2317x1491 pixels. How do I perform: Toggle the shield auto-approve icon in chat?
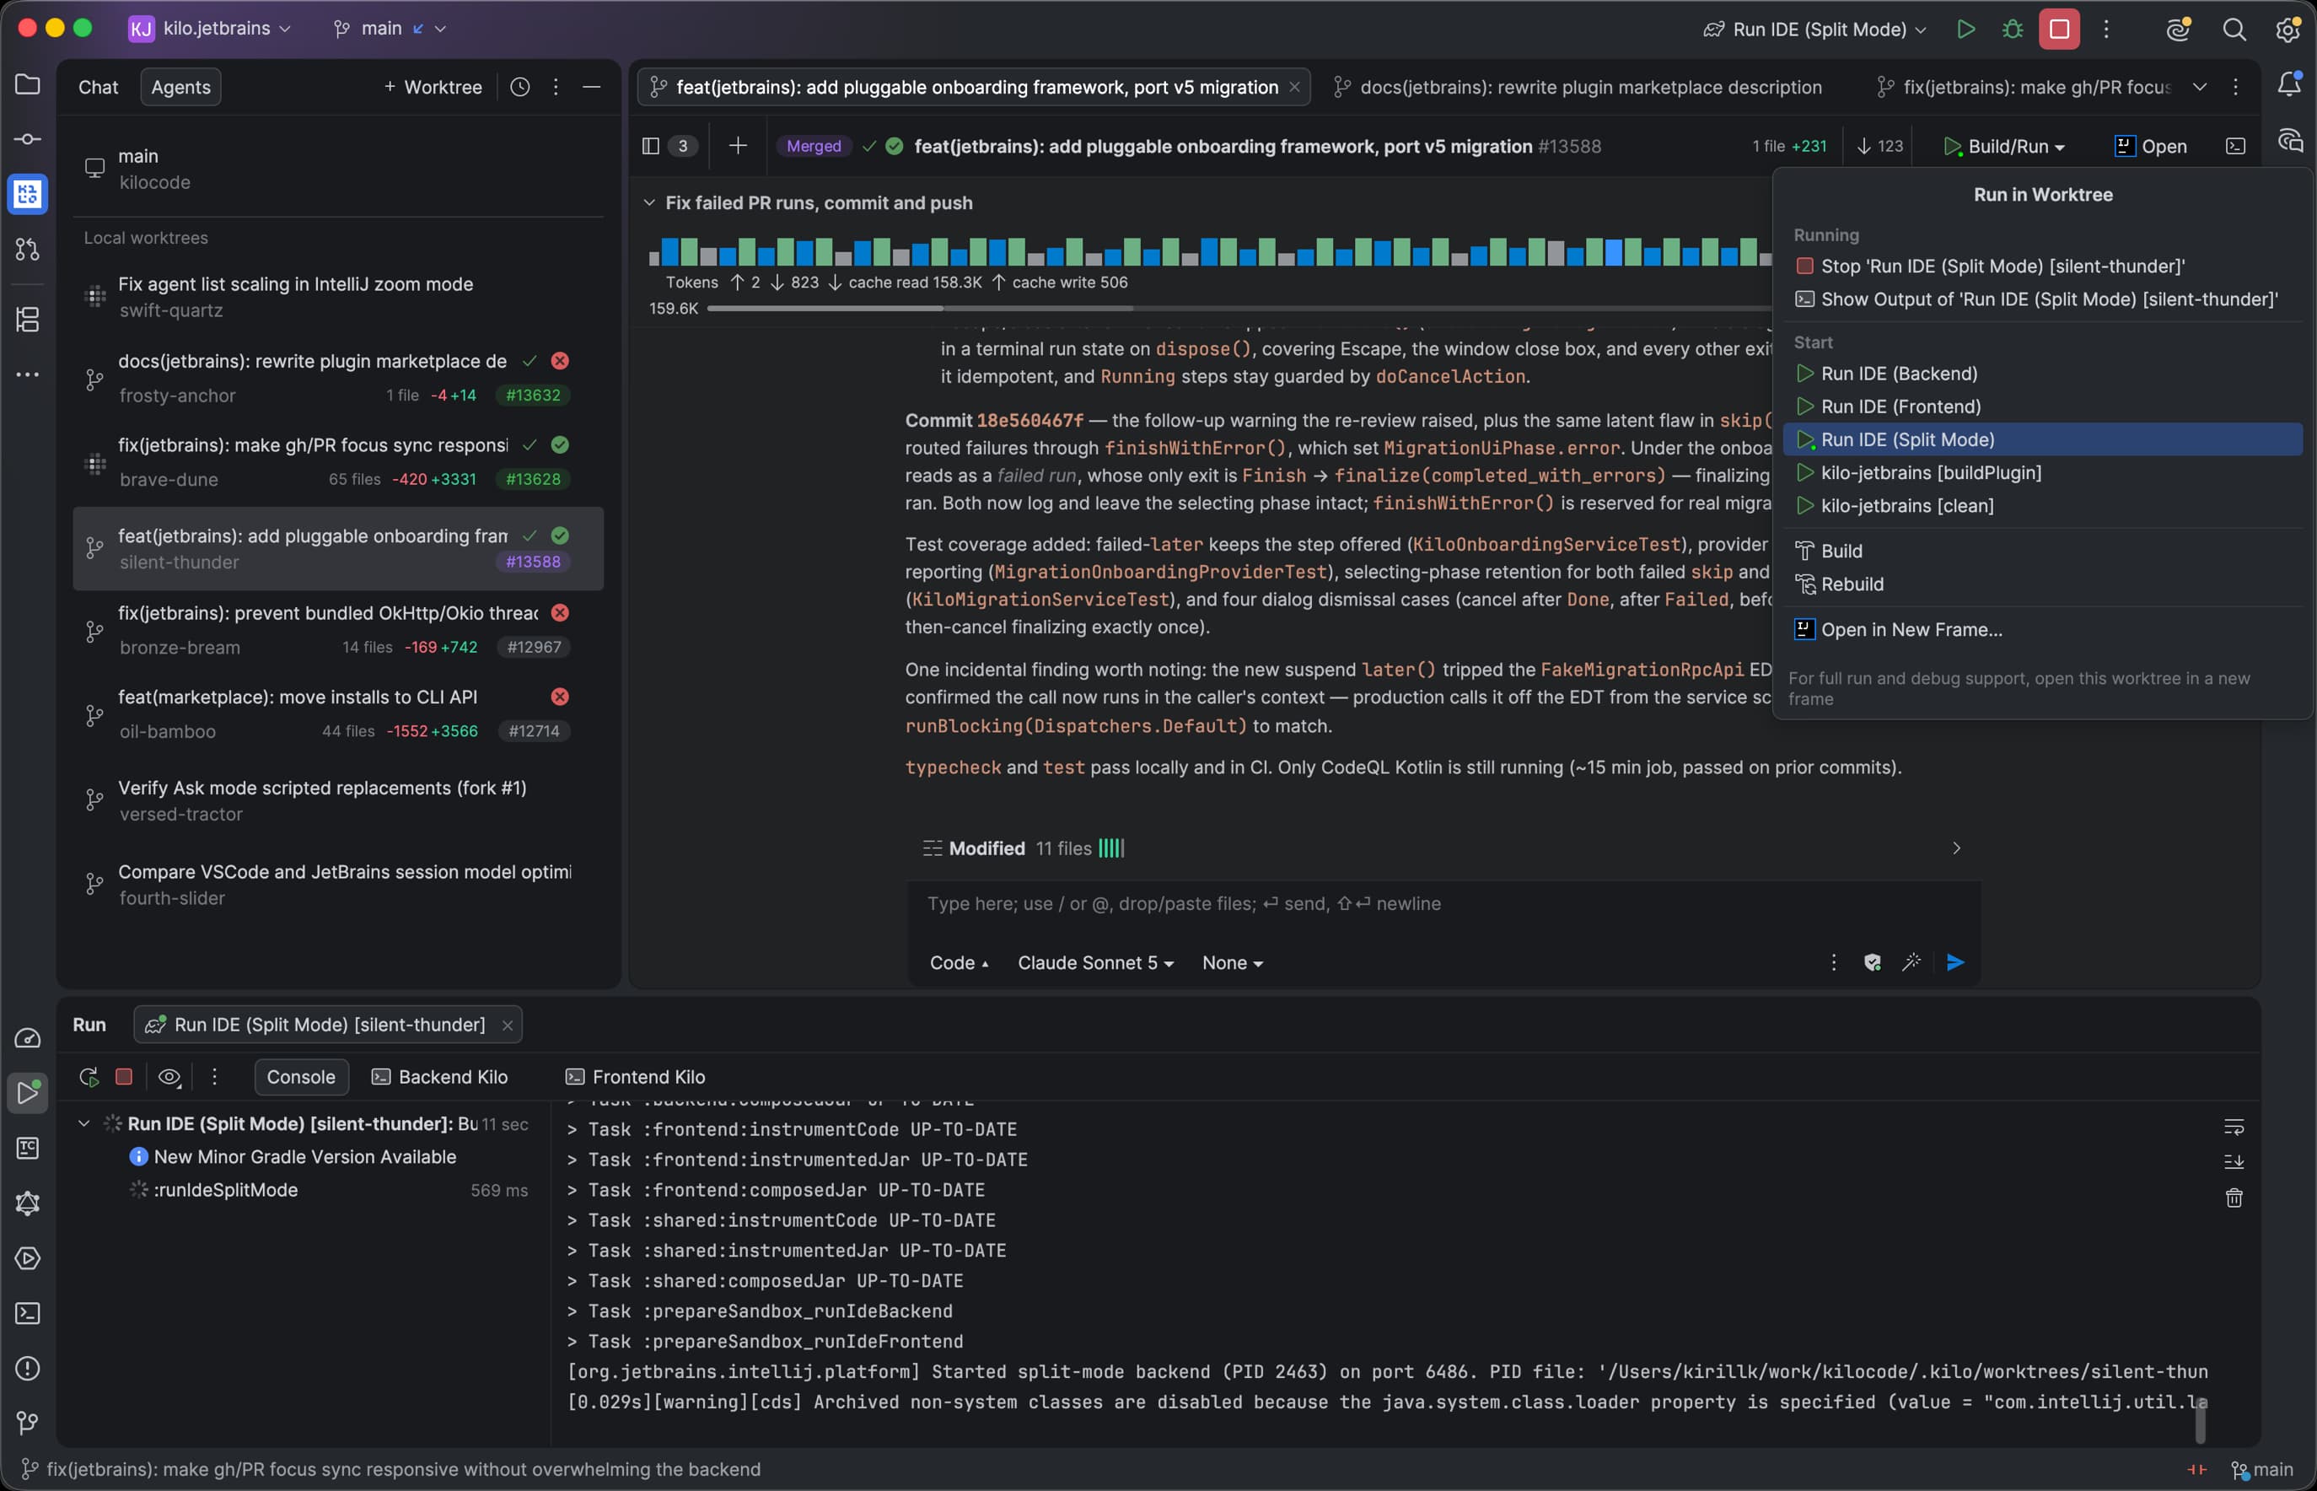click(1872, 962)
